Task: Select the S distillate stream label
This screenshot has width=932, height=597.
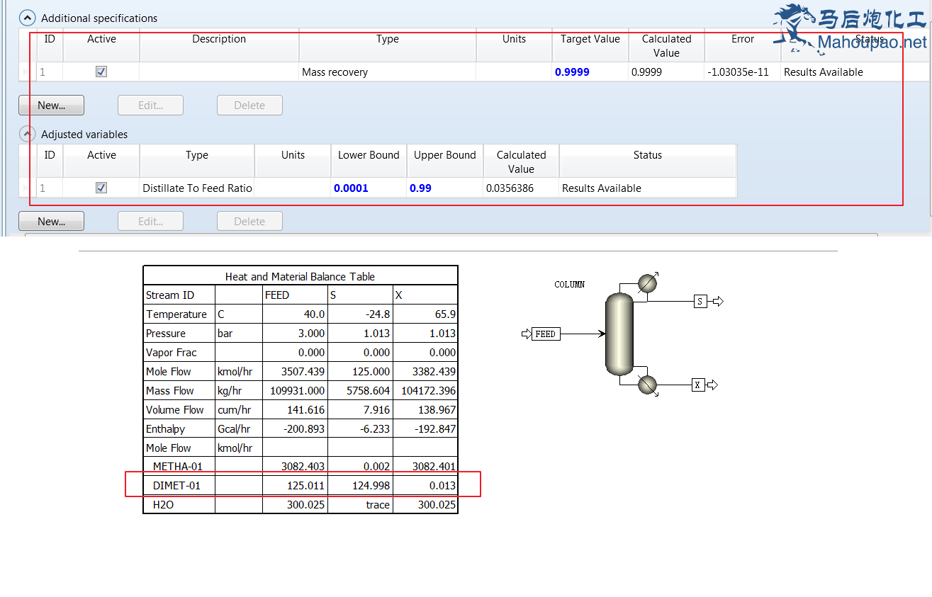Action: (x=700, y=302)
